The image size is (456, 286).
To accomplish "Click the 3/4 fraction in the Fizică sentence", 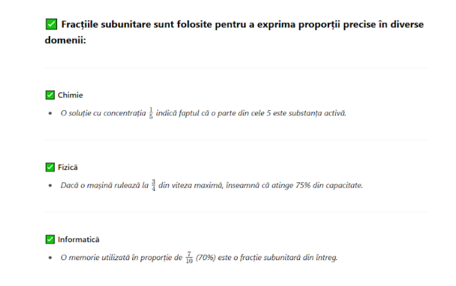I will click(x=153, y=185).
